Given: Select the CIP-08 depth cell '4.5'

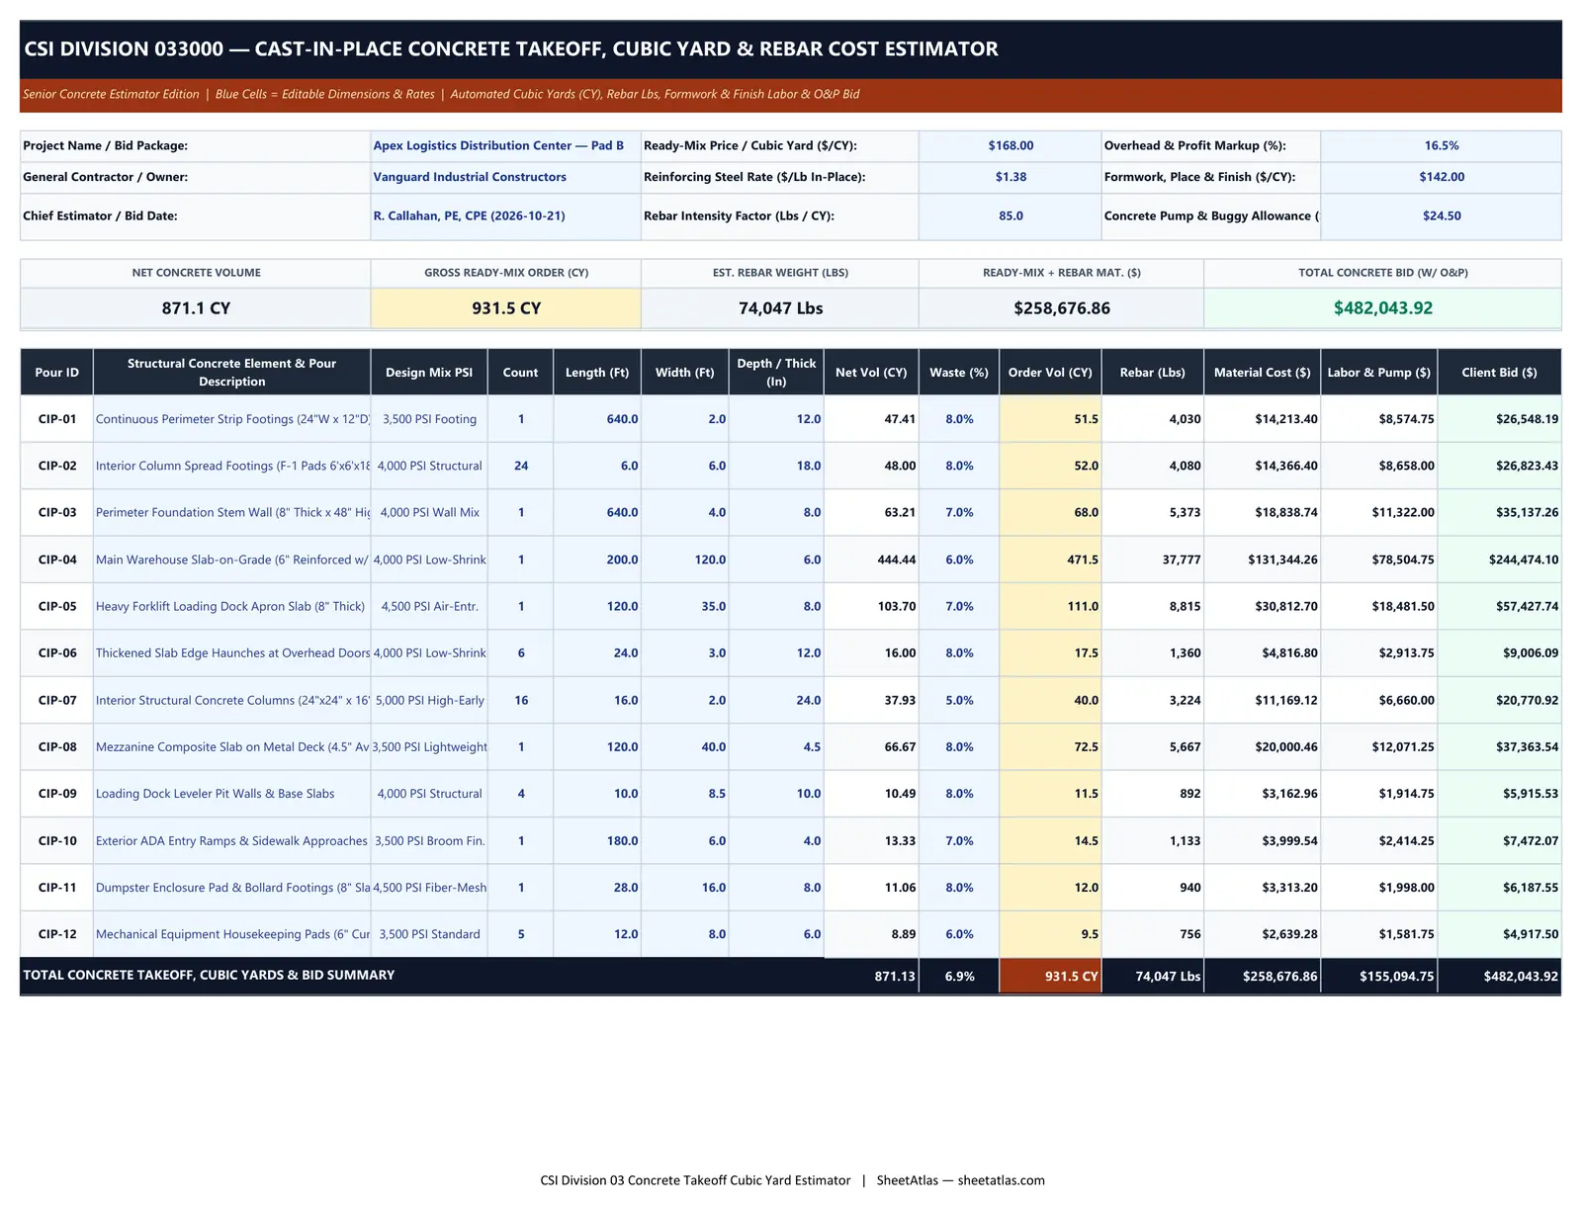Looking at the screenshot, I should [x=776, y=746].
